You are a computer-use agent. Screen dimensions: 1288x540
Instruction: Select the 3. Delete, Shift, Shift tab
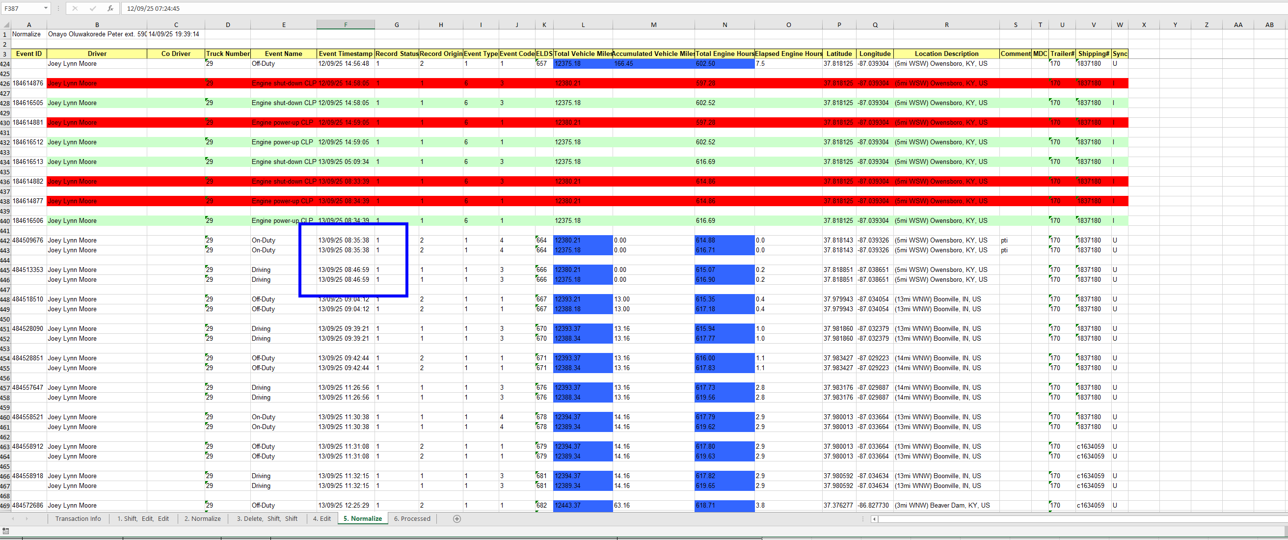coord(267,519)
